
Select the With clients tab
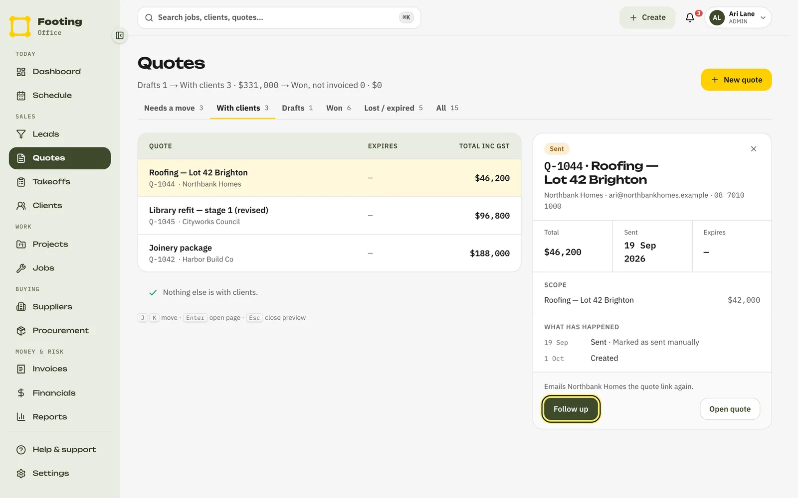tap(242, 108)
